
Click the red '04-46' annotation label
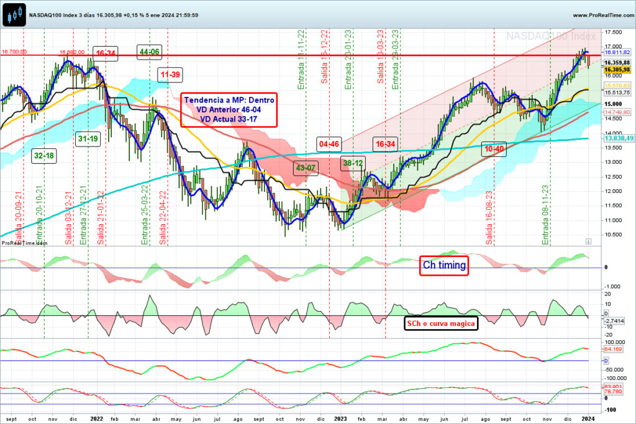329,144
